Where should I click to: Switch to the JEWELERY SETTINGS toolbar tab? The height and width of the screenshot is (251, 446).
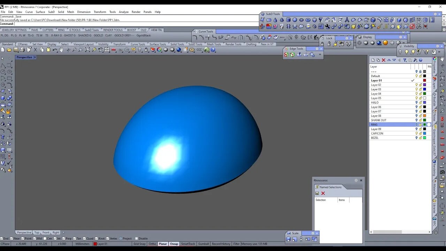(x=14, y=30)
